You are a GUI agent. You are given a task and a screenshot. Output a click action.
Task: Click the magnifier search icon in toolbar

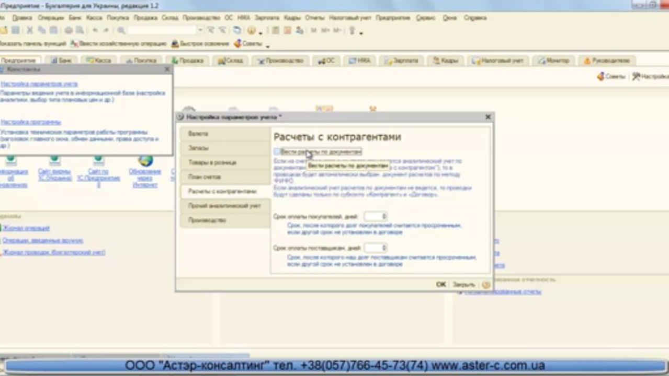point(121,30)
